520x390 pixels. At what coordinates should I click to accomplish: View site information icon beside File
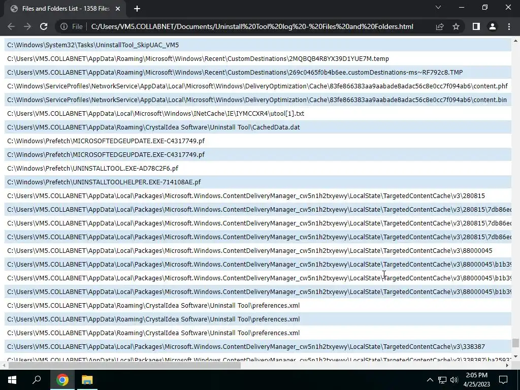point(64,26)
